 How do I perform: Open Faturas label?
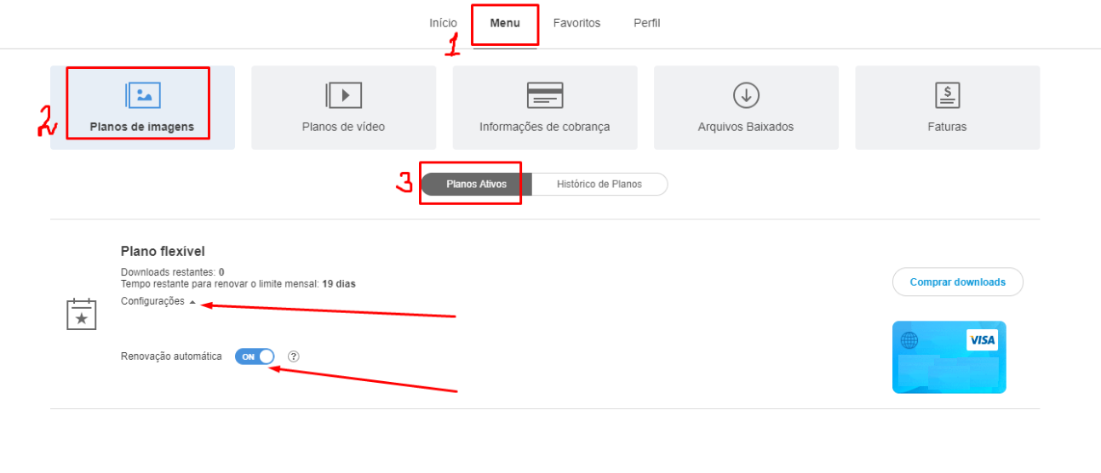pos(948,127)
